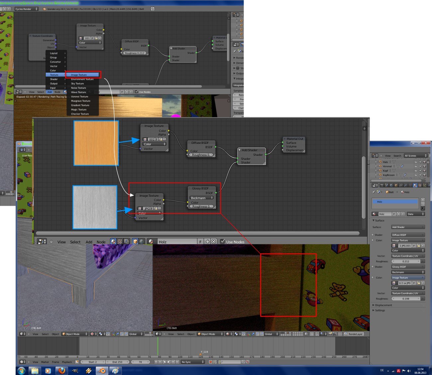
Task: Click the Firefox icon in the taskbar
Action: pos(61,370)
